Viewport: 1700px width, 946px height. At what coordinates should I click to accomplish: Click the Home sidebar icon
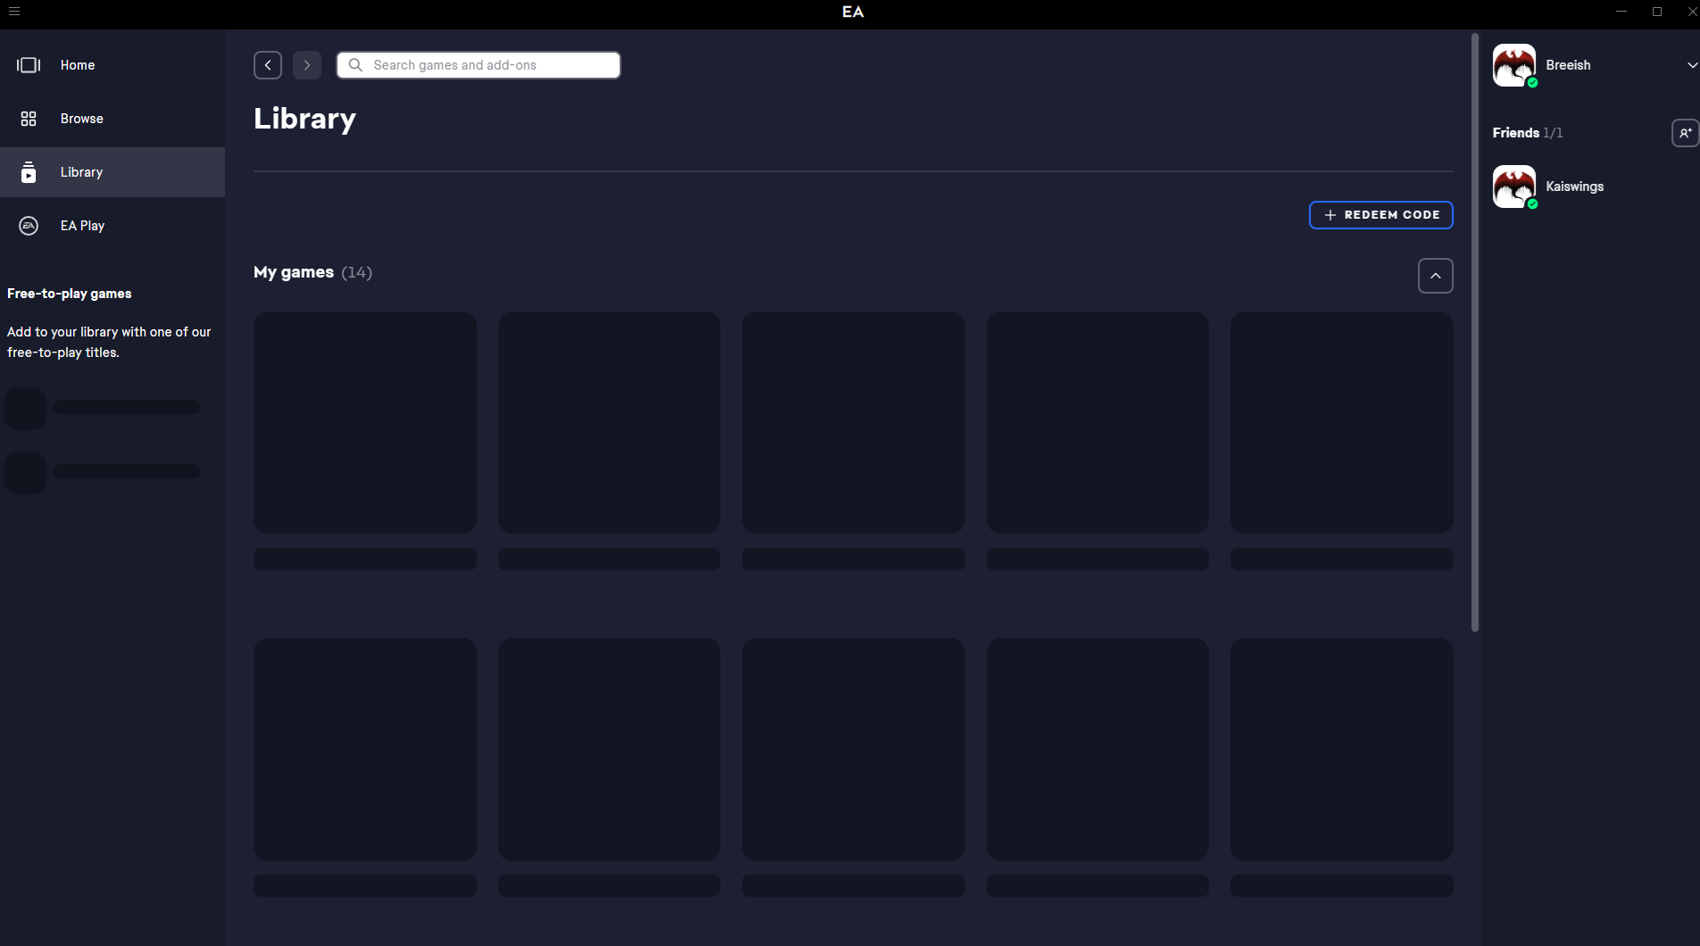[29, 65]
